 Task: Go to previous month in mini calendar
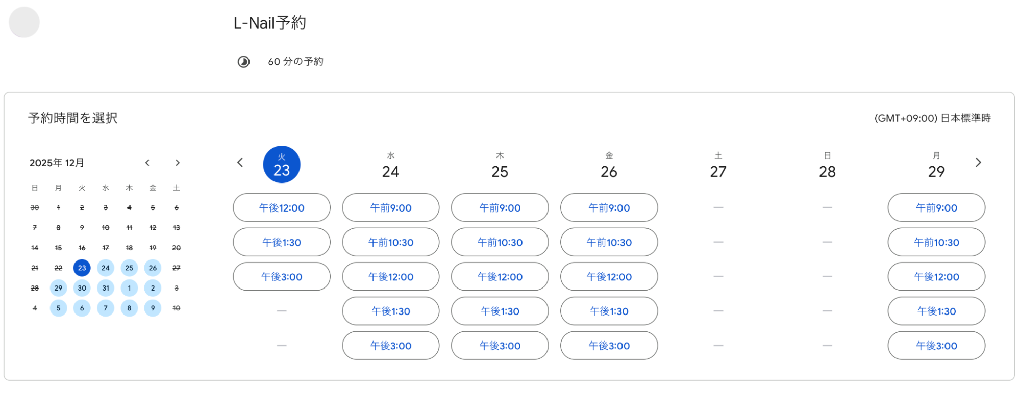[x=147, y=163]
